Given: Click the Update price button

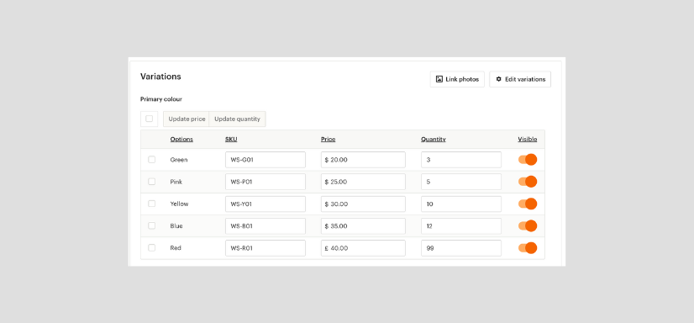Looking at the screenshot, I should (187, 119).
